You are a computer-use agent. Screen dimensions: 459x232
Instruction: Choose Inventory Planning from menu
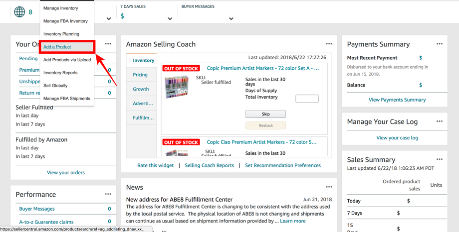point(61,34)
